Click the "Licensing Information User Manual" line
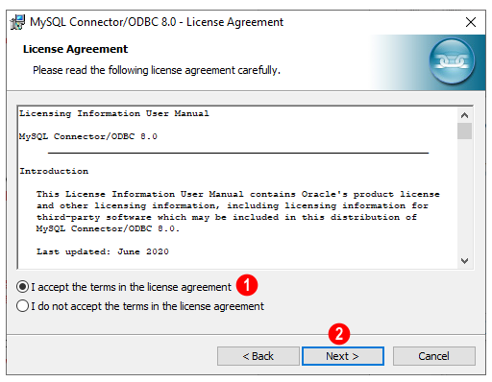The height and width of the screenshot is (382, 492). tap(114, 113)
